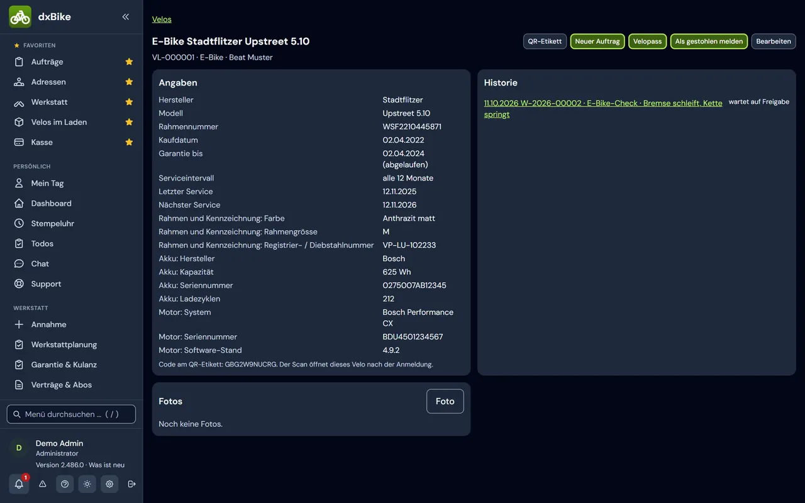Add a photo with the Foto button
Screen dimensions: 805x503
click(445, 401)
